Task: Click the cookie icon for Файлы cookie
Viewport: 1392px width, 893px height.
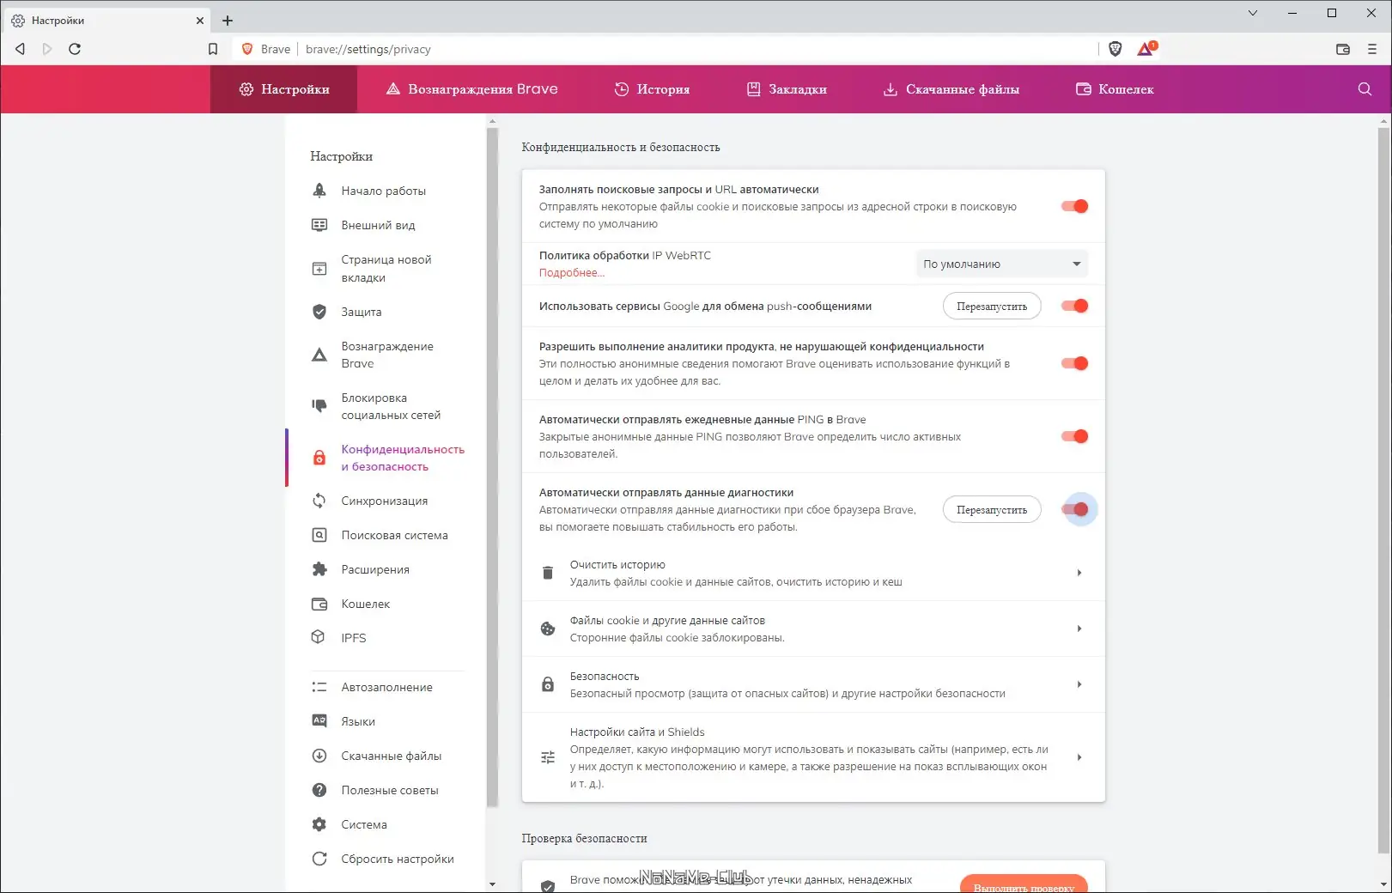Action: click(548, 629)
